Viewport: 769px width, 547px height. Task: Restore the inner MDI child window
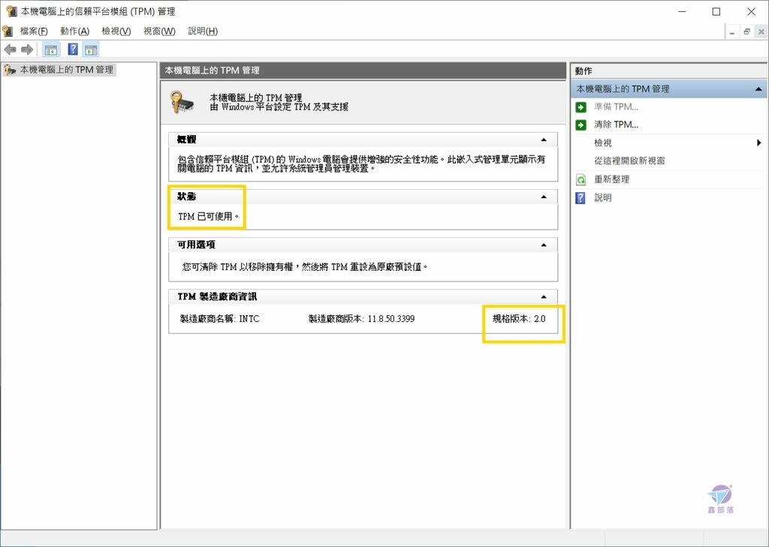747,32
